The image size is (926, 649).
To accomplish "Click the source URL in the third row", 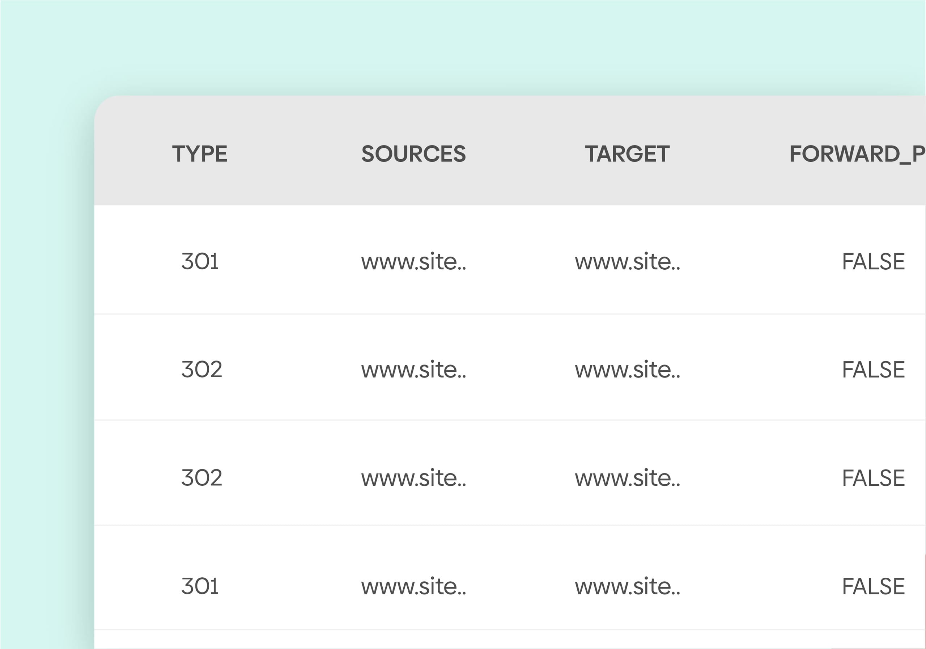I will [x=414, y=478].
